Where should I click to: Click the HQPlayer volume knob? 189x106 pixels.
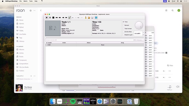(139, 25)
